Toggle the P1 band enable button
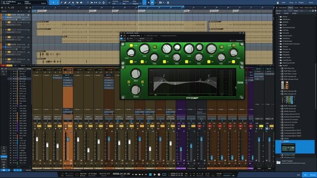The image size is (317, 178). tap(164, 62)
